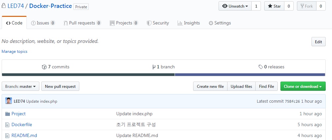This screenshot has width=332, height=140.
Task: Click the branch fork icon
Action: tap(154, 67)
